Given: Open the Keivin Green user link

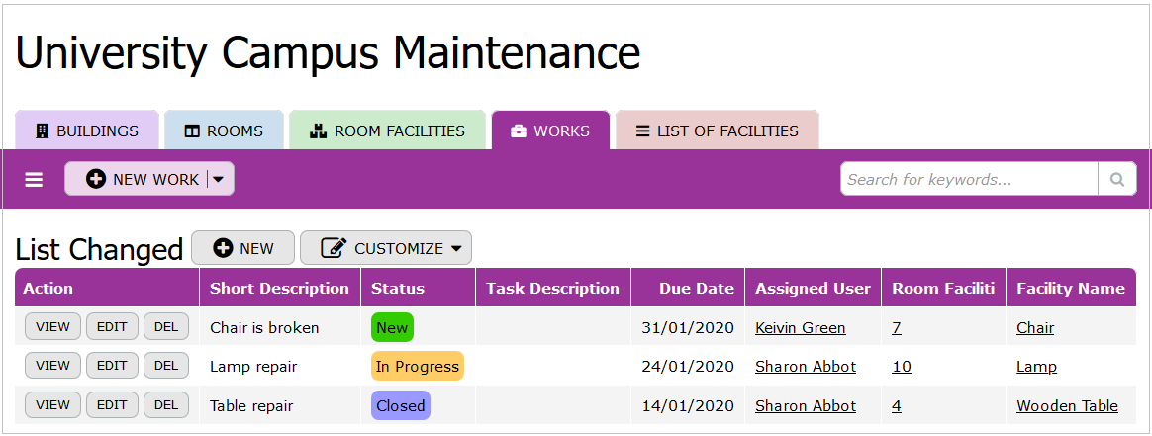Looking at the screenshot, I should [x=800, y=327].
